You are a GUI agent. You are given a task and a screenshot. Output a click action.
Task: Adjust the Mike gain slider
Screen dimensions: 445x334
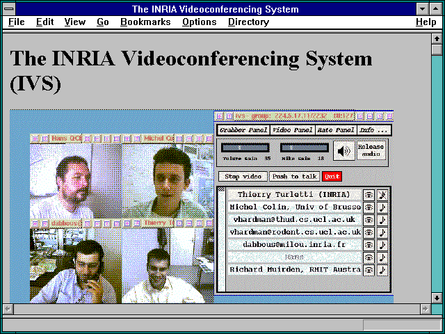(305, 148)
